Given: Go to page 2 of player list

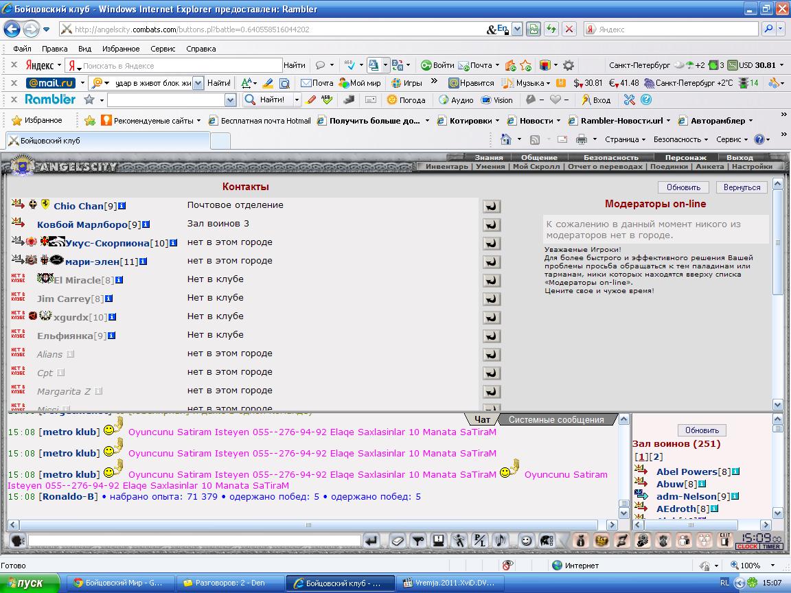Looking at the screenshot, I should pos(656,457).
